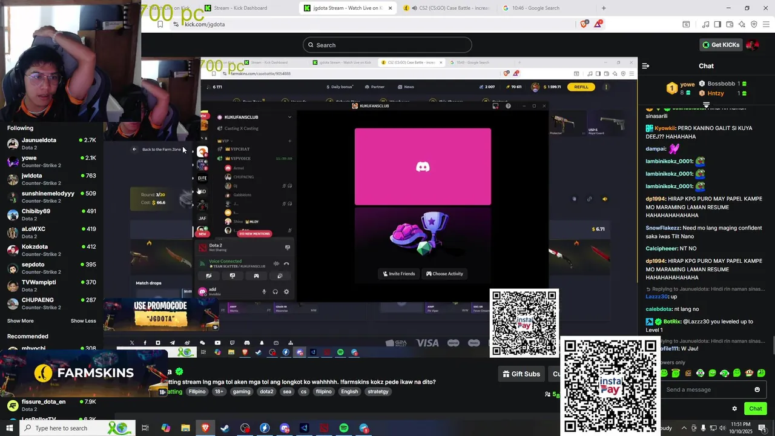Click the address bar URL kick.com/jgdota
Screen dimensions: 775x436
[205, 24]
